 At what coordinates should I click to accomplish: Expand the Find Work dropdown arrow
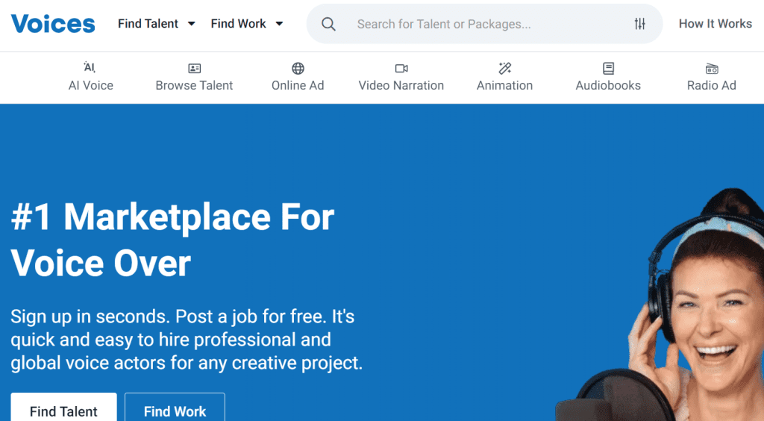coord(280,24)
